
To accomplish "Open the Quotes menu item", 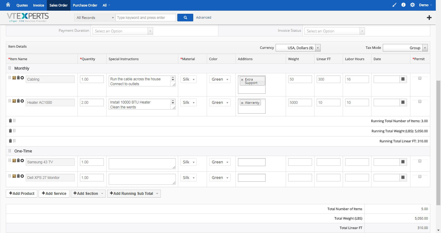I will [x=22, y=5].
